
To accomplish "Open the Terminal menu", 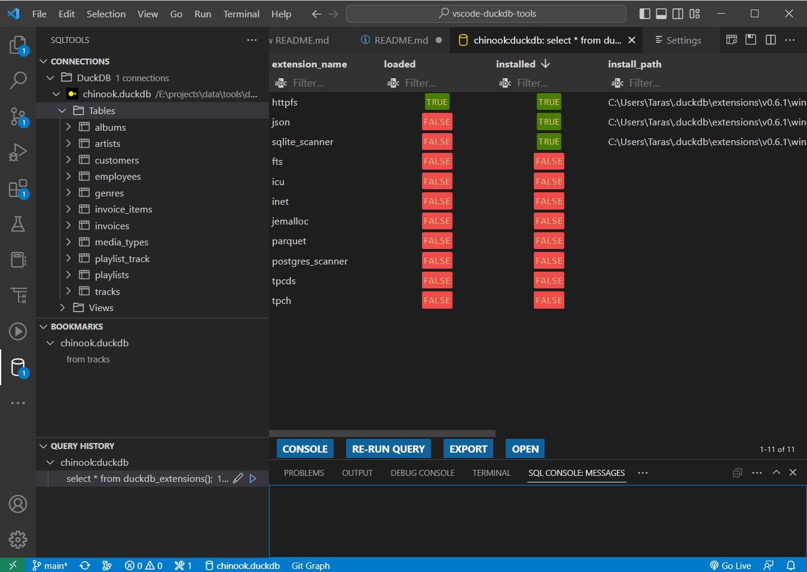I will (x=241, y=14).
